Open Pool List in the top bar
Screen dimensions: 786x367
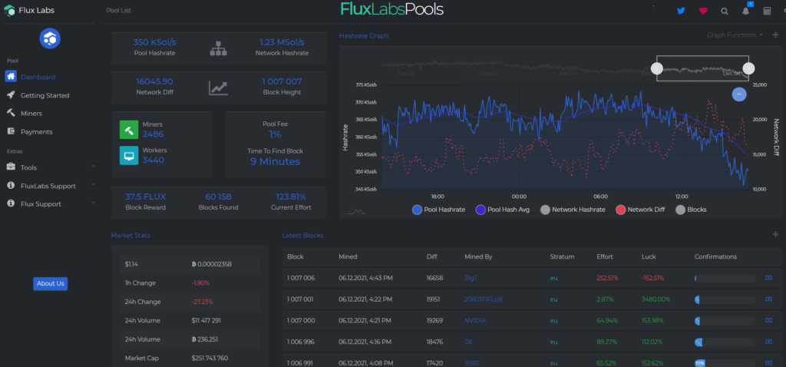(x=118, y=10)
